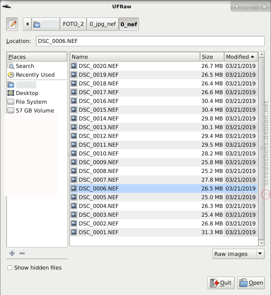Click the remove bookmark minus icon

point(22,253)
